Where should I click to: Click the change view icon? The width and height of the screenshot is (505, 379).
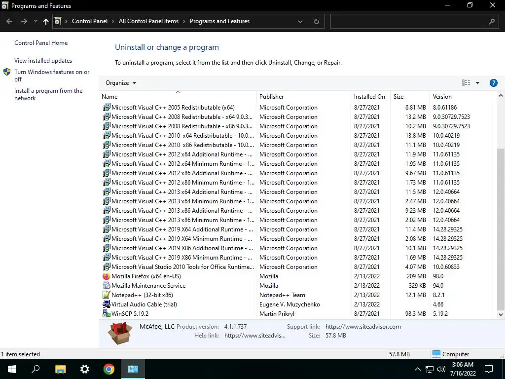pyautogui.click(x=466, y=83)
